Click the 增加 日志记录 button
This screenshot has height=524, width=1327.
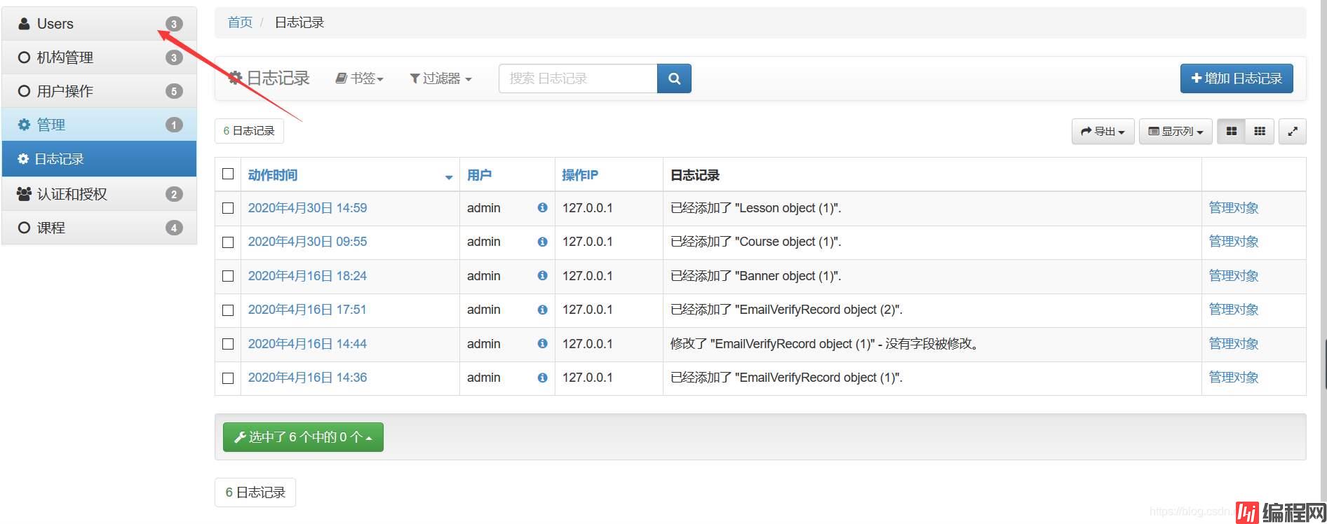(1237, 78)
